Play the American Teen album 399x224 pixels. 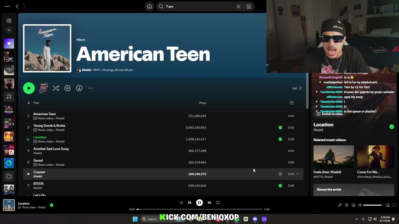[x=29, y=88]
